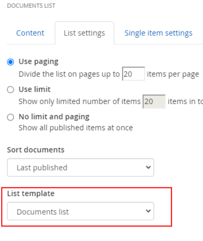This screenshot has width=203, height=241.
Task: Open the Single item settings tab
Action: 159,33
